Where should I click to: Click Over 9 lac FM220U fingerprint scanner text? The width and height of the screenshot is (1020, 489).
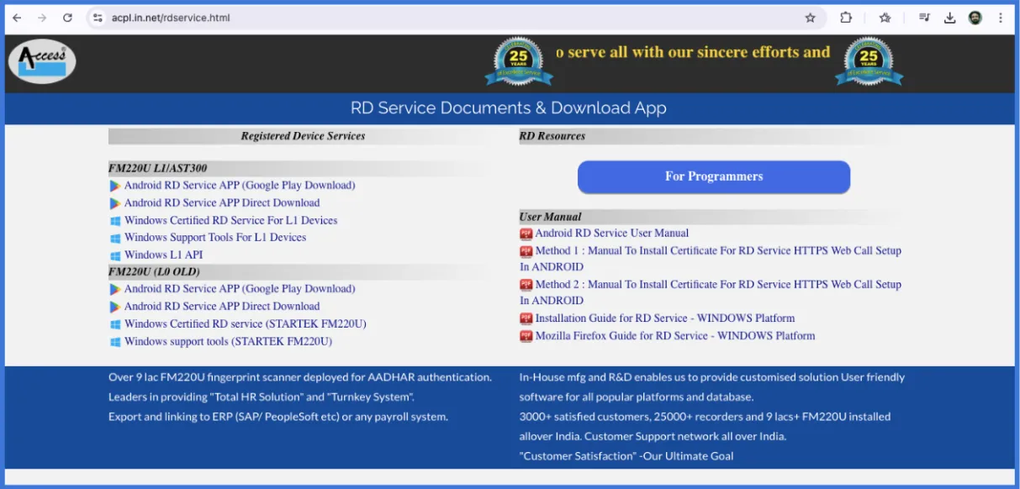click(x=300, y=377)
